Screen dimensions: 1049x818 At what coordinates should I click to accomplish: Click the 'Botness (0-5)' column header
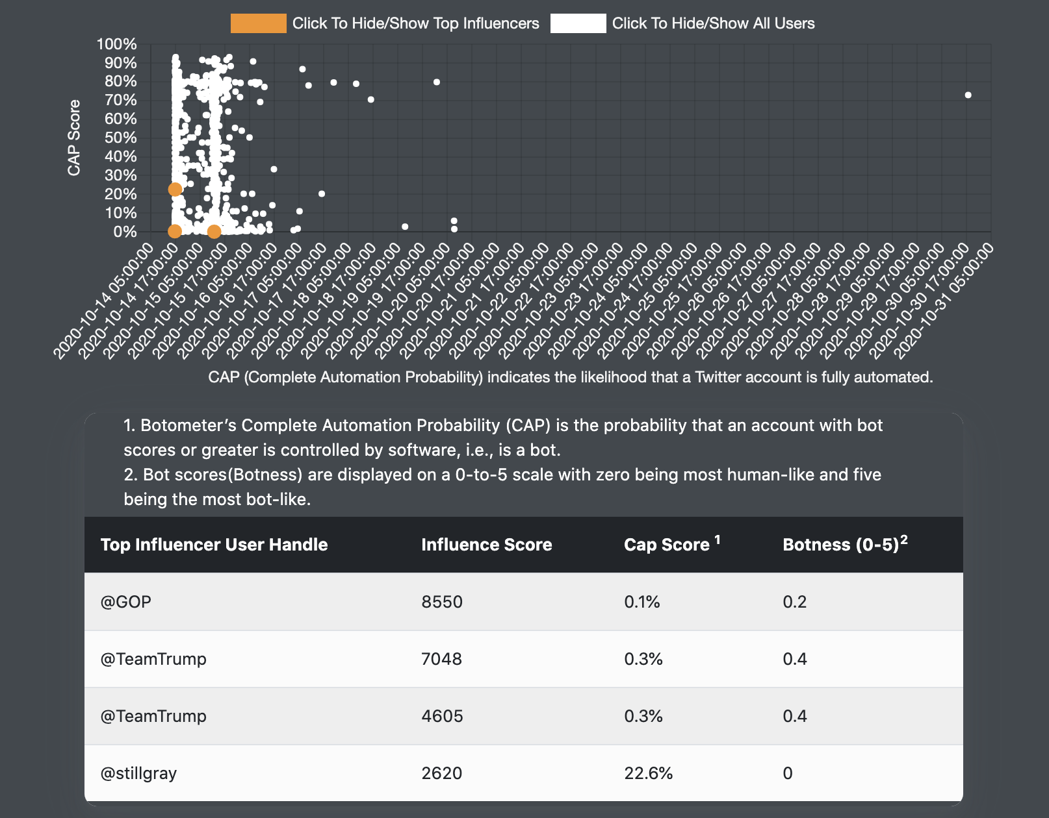coord(840,545)
